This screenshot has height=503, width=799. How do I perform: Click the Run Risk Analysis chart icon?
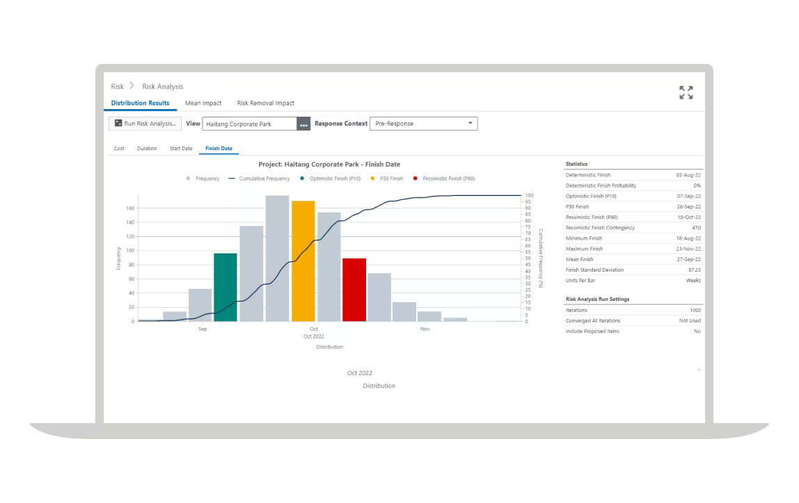(118, 124)
